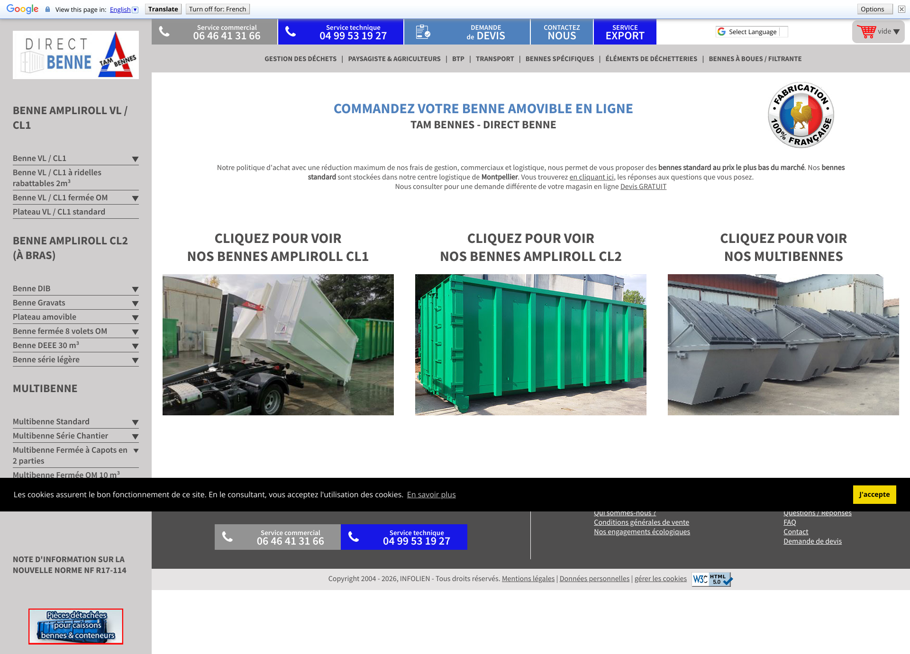Expand the Benne VL / CL1 submenu arrow
Image resolution: width=910 pixels, height=654 pixels.
click(135, 159)
